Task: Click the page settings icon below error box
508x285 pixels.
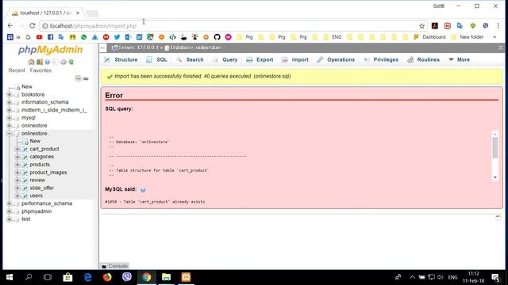Action: point(498,218)
